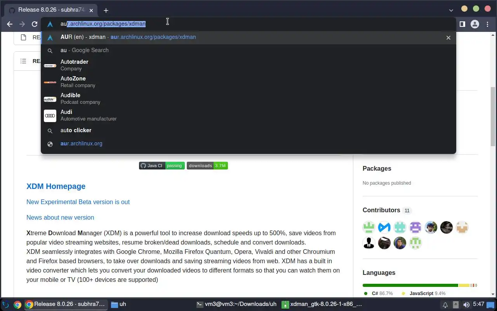Pick the Autotrader company suggestion
Screen dimensions: 497x311
tap(248, 65)
